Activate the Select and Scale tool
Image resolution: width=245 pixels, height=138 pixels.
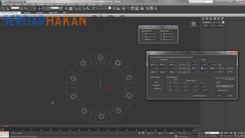tap(48, 8)
